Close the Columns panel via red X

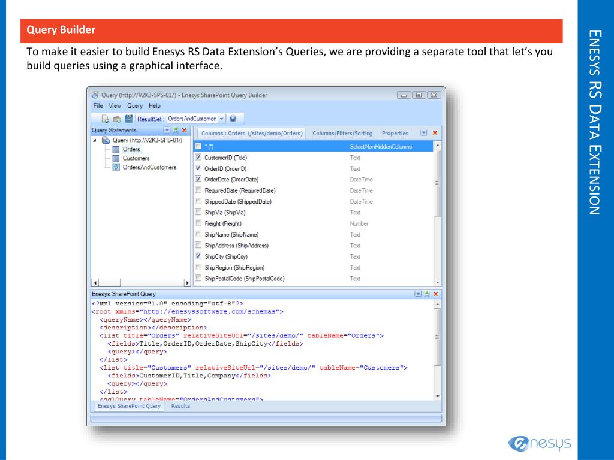(435, 133)
